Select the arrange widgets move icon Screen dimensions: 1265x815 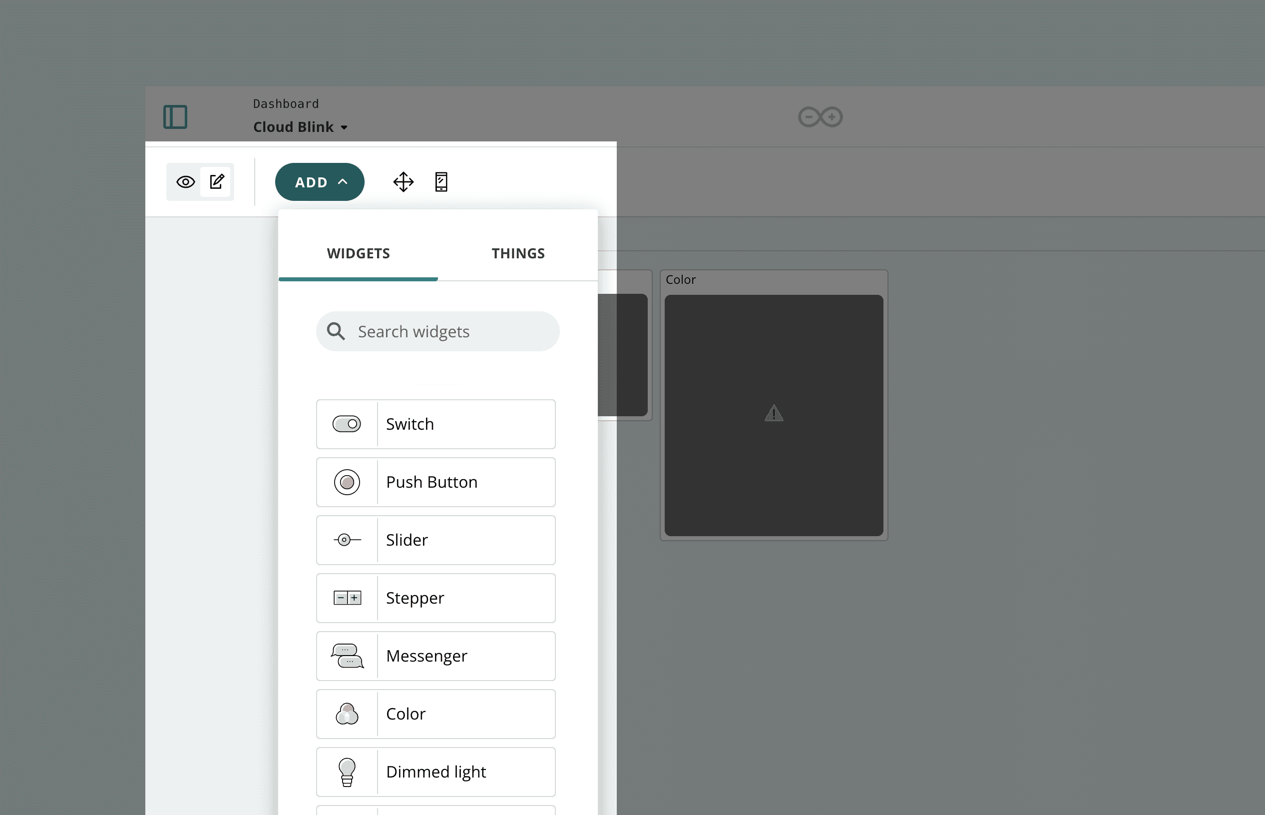pyautogui.click(x=403, y=181)
